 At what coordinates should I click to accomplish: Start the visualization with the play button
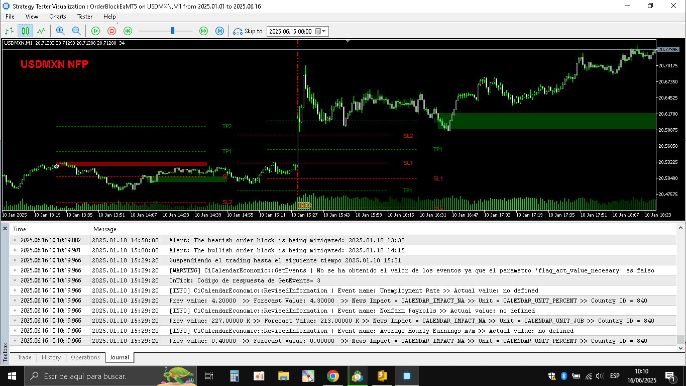click(95, 31)
